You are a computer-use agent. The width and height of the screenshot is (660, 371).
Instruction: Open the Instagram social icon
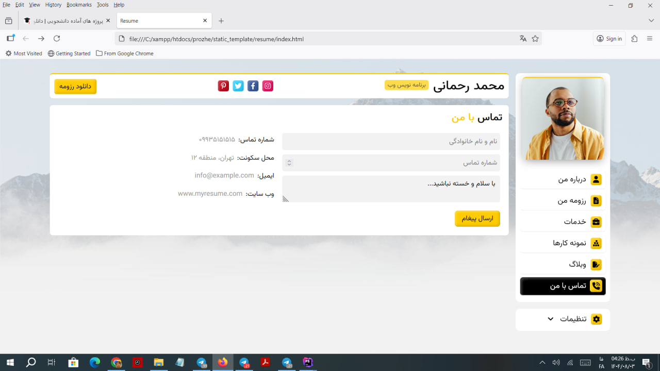[x=267, y=86]
